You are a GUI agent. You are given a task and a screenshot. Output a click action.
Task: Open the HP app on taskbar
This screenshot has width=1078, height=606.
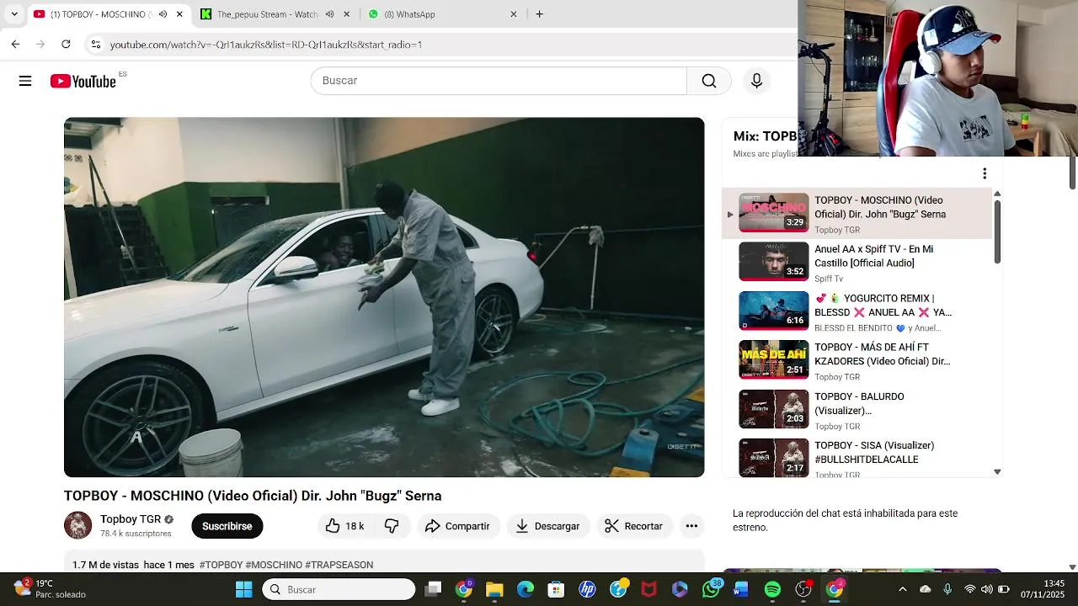click(587, 589)
